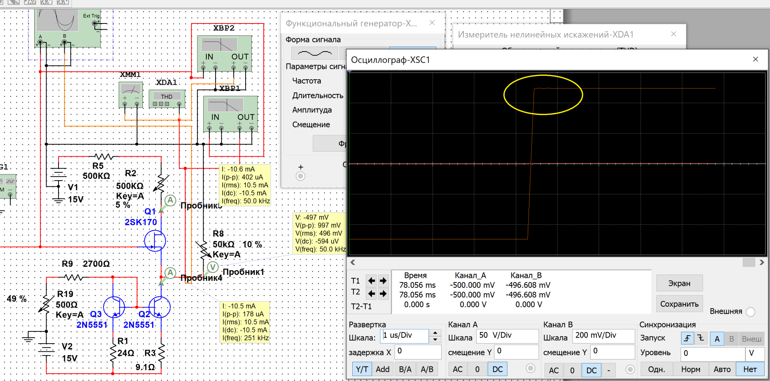
Task: Select Y/T display mode
Action: (x=362, y=369)
